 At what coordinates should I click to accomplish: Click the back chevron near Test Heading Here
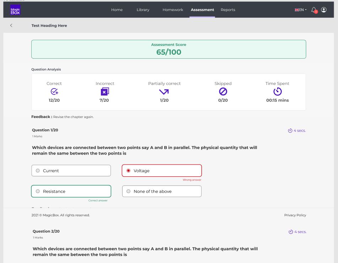pyautogui.click(x=11, y=26)
